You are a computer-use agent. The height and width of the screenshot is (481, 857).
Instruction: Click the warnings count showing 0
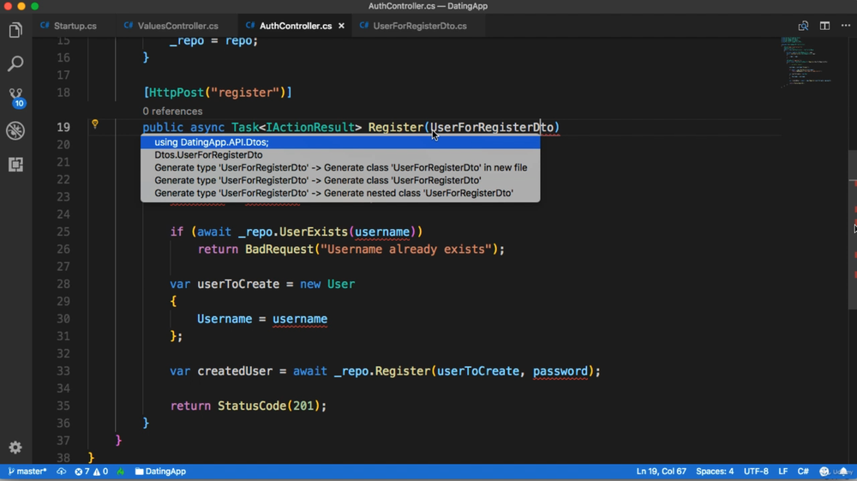tap(100, 472)
